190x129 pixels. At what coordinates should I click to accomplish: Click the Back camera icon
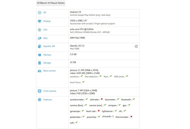[40, 71]
